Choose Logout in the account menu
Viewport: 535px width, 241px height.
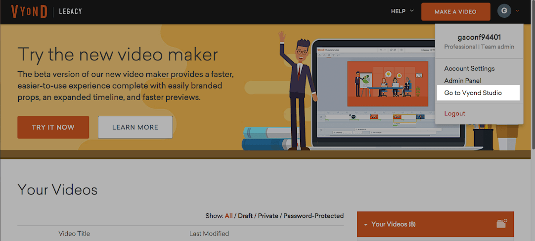(x=454, y=114)
